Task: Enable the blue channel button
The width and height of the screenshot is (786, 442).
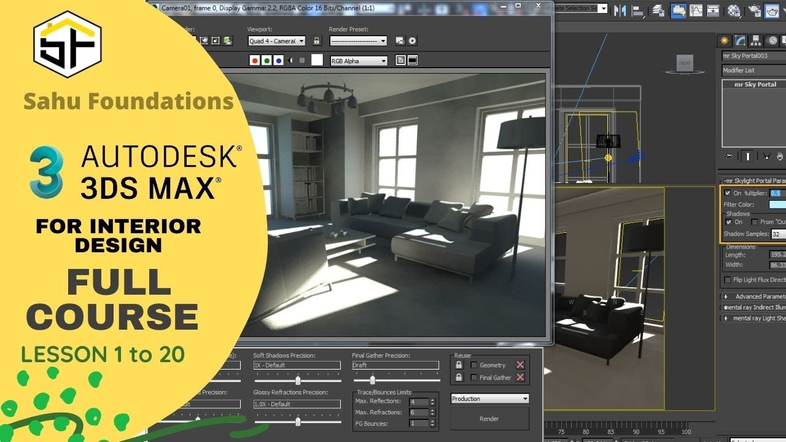Action: [x=278, y=60]
